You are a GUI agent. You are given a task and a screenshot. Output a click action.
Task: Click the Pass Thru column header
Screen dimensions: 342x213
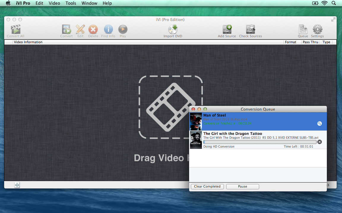(x=310, y=42)
